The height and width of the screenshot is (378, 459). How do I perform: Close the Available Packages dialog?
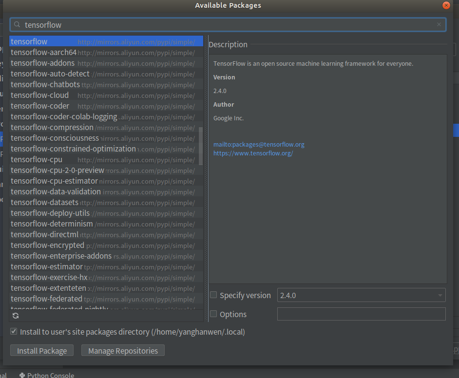(x=446, y=5)
